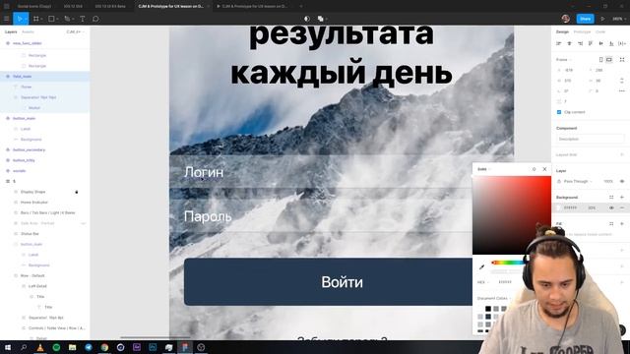Switch to the Assets tab
Image resolution: width=630 pixels, height=354 pixels.
point(28,31)
